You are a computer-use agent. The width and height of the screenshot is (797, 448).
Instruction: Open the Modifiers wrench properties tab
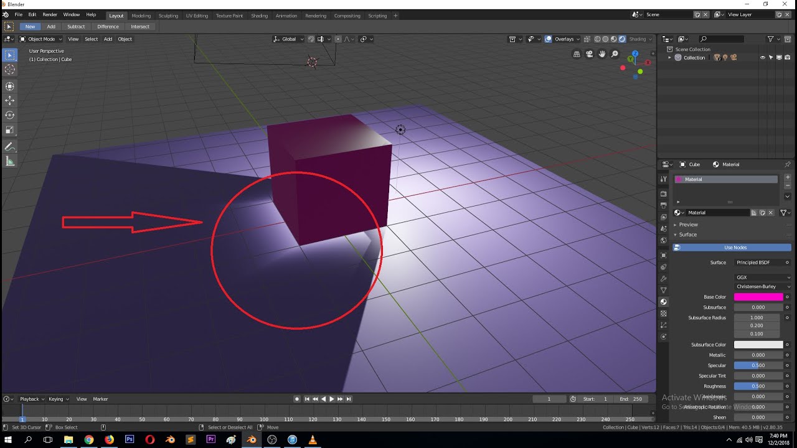tap(664, 278)
